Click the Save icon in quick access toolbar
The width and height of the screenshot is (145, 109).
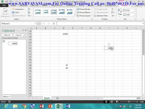pyautogui.click(x=7, y=2)
